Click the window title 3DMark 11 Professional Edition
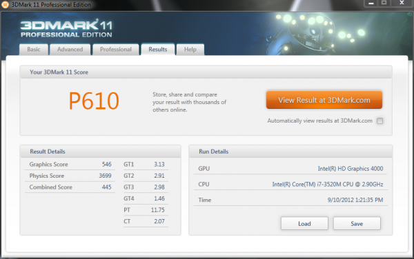 tap(51, 5)
